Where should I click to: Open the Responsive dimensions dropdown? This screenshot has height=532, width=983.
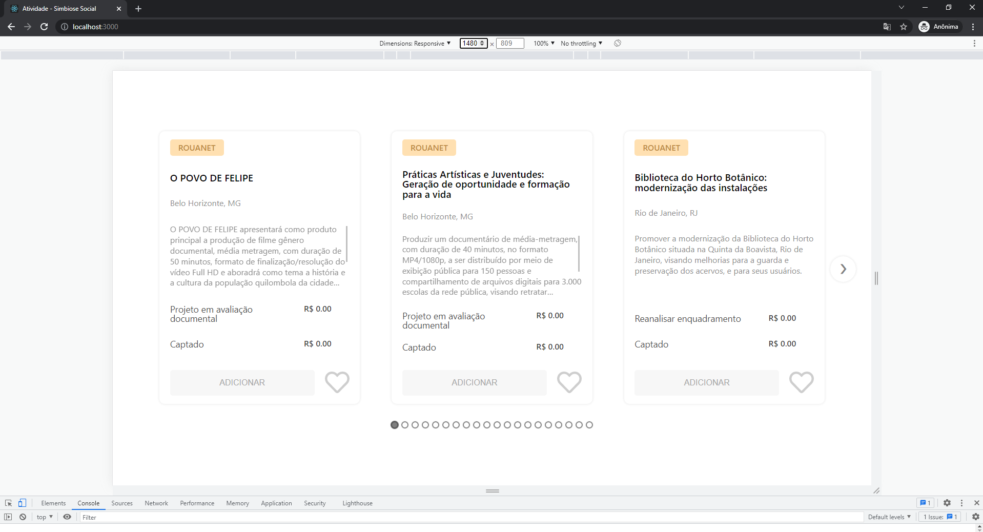point(415,43)
